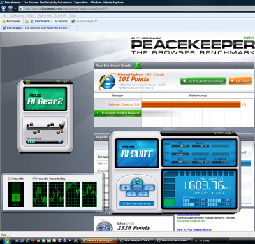This screenshot has width=255, height=244.
Task: Click the back arrow in AI Suite title bar
Action: pos(216,133)
